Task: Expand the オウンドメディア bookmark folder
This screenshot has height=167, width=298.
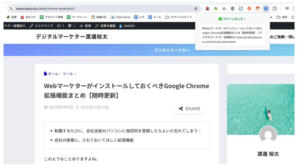Action: pyautogui.click(x=178, y=17)
